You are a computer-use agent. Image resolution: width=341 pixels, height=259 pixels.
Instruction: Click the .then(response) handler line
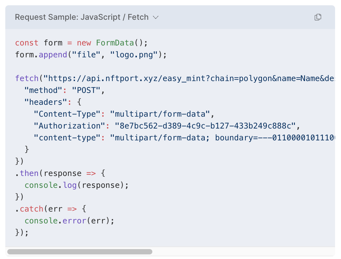coord(59,173)
